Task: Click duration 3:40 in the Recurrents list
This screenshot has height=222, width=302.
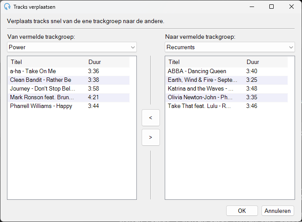Action: pyautogui.click(x=251, y=71)
